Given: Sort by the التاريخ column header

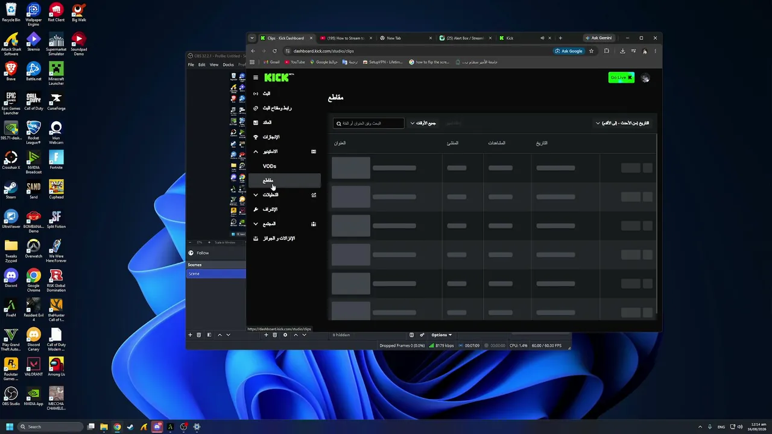Looking at the screenshot, I should (542, 143).
